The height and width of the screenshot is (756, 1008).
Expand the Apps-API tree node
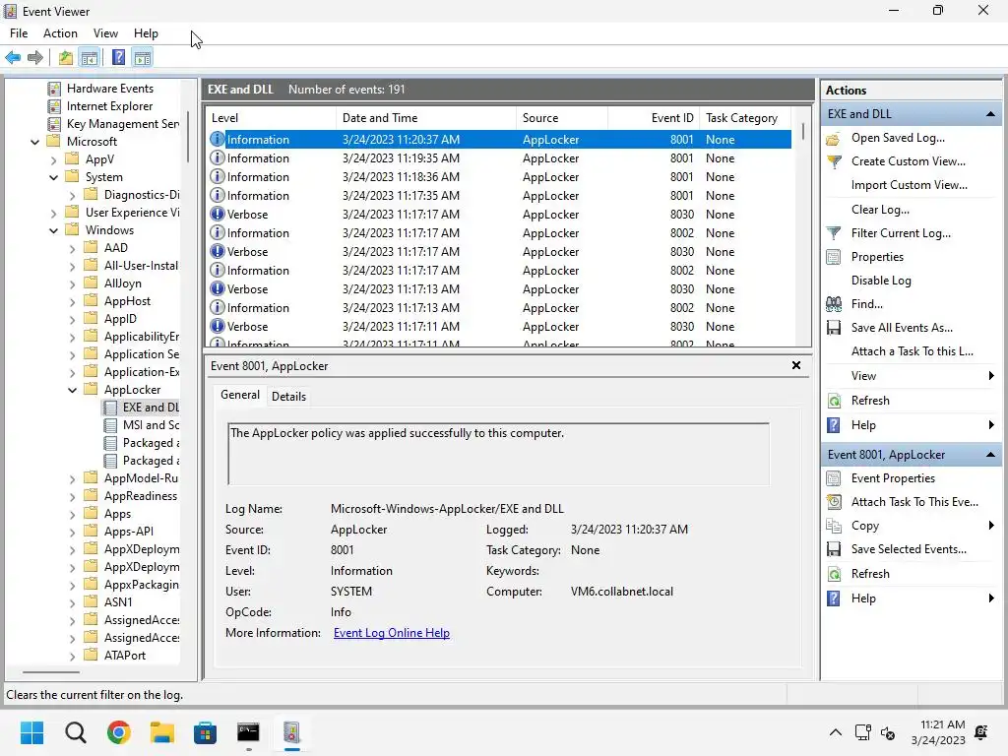point(73,533)
